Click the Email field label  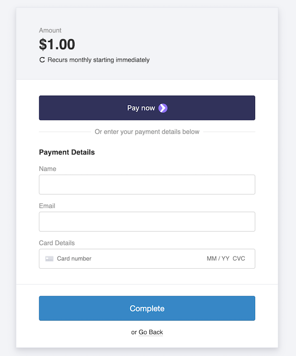(x=47, y=206)
